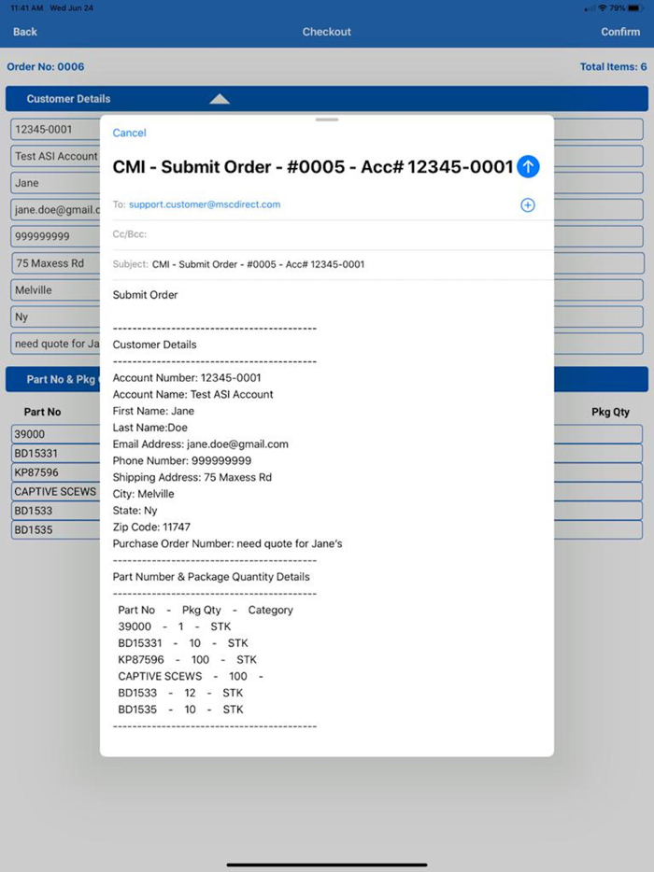Add a recipient with the plus icon

528,205
